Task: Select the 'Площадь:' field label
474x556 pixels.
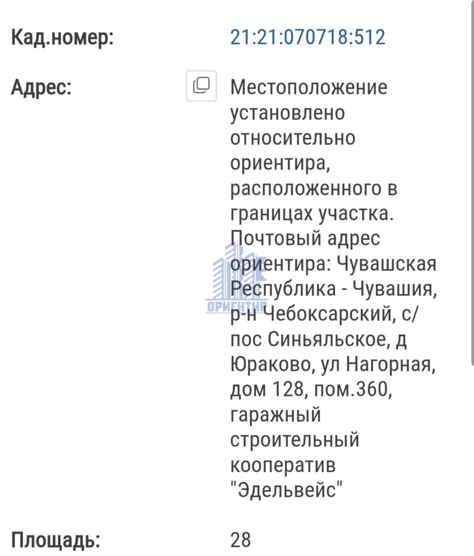Action: pyautogui.click(x=56, y=540)
